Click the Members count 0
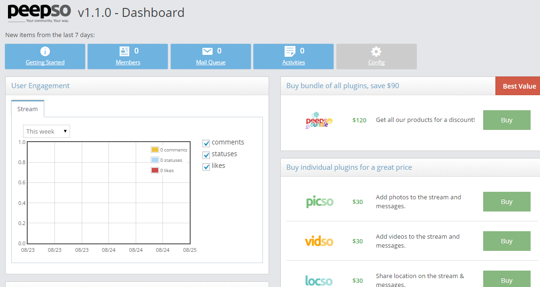Screen dimensions: 540x287 click(x=136, y=51)
